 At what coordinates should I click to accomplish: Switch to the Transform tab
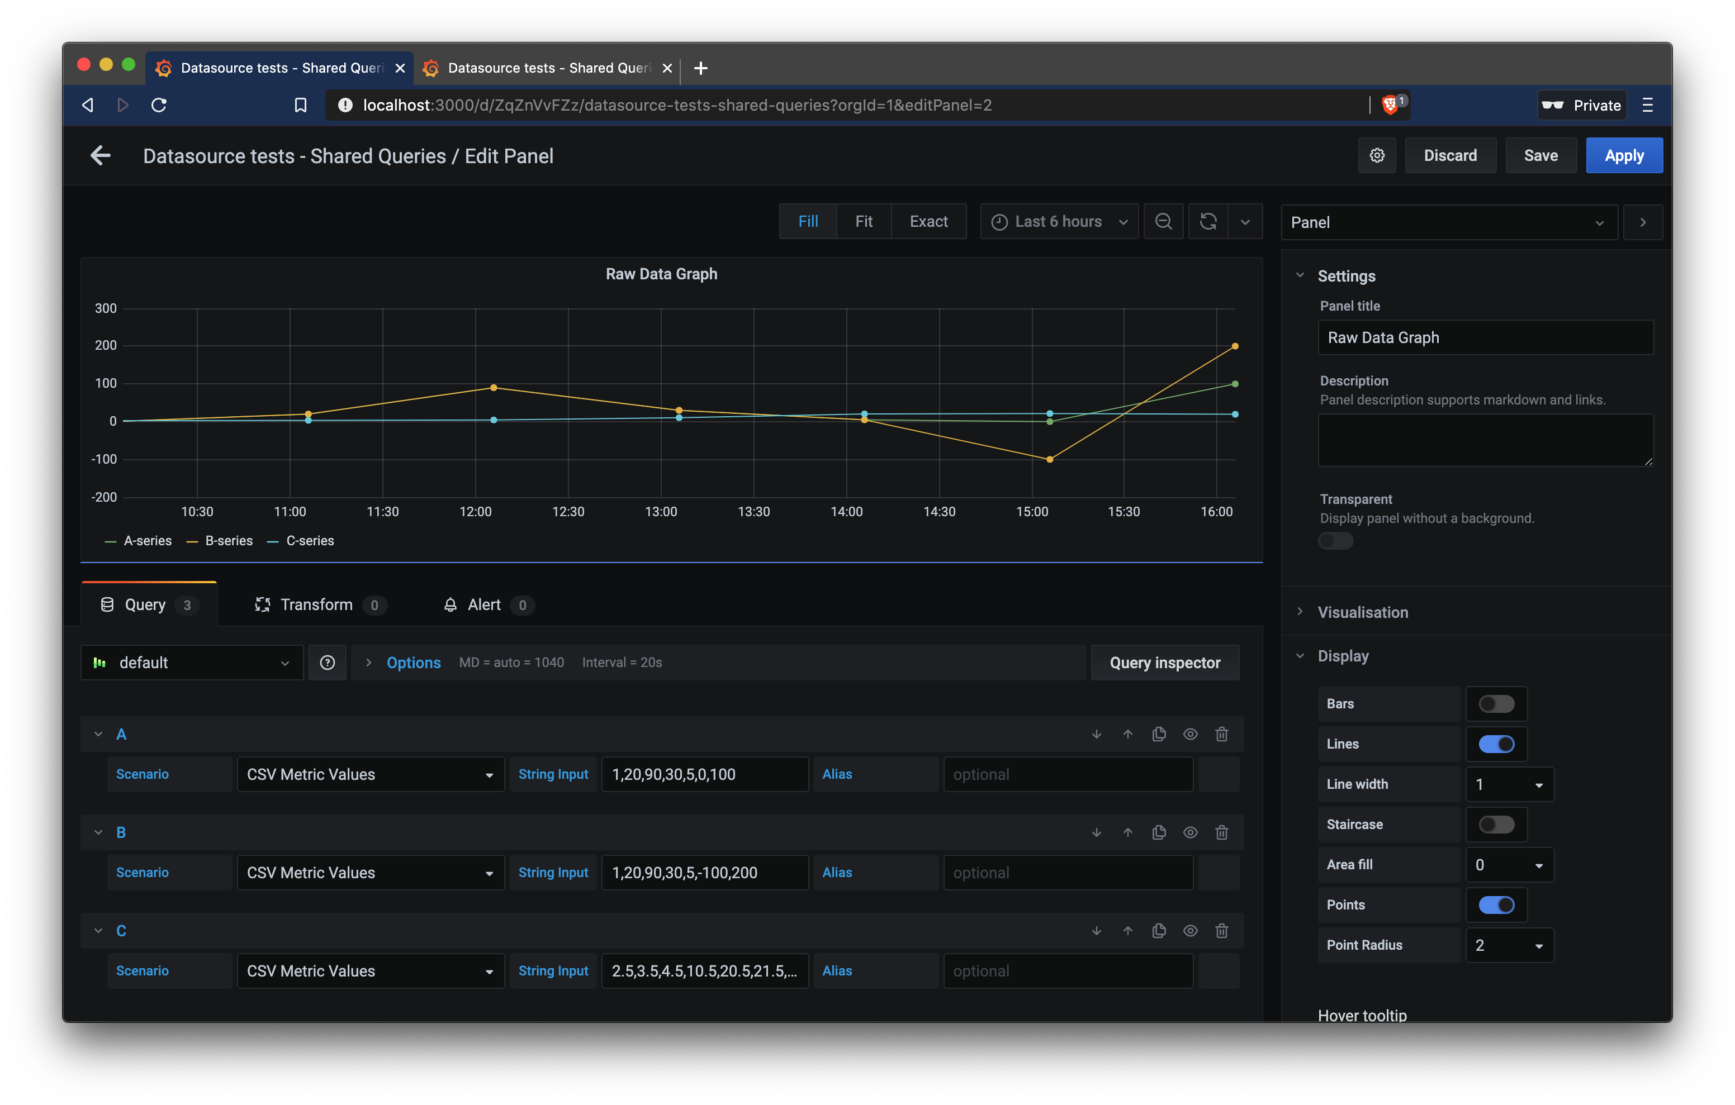316,604
